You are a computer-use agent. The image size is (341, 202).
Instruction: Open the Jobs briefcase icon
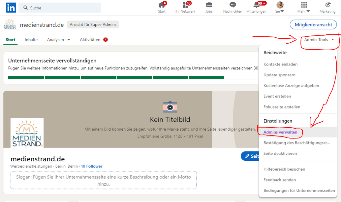(209, 5)
